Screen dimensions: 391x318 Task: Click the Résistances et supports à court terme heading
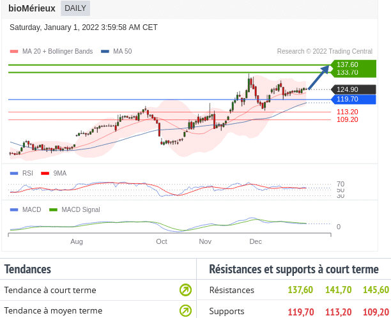click(x=294, y=269)
